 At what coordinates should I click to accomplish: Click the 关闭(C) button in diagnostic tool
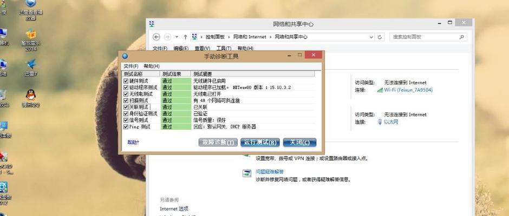pos(299,142)
